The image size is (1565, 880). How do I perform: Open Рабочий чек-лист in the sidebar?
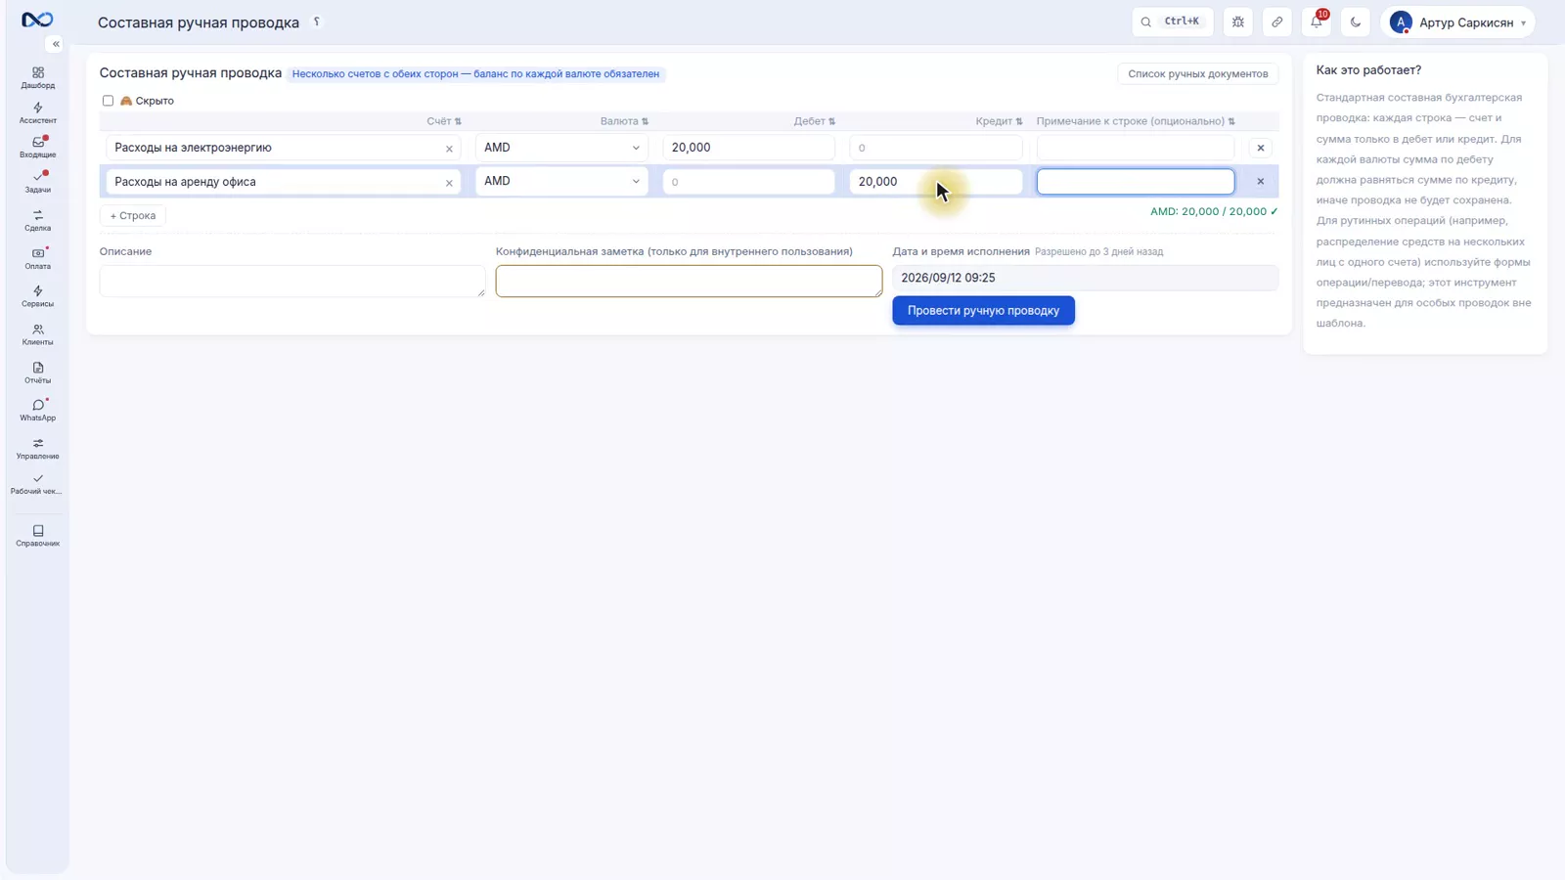(x=38, y=484)
